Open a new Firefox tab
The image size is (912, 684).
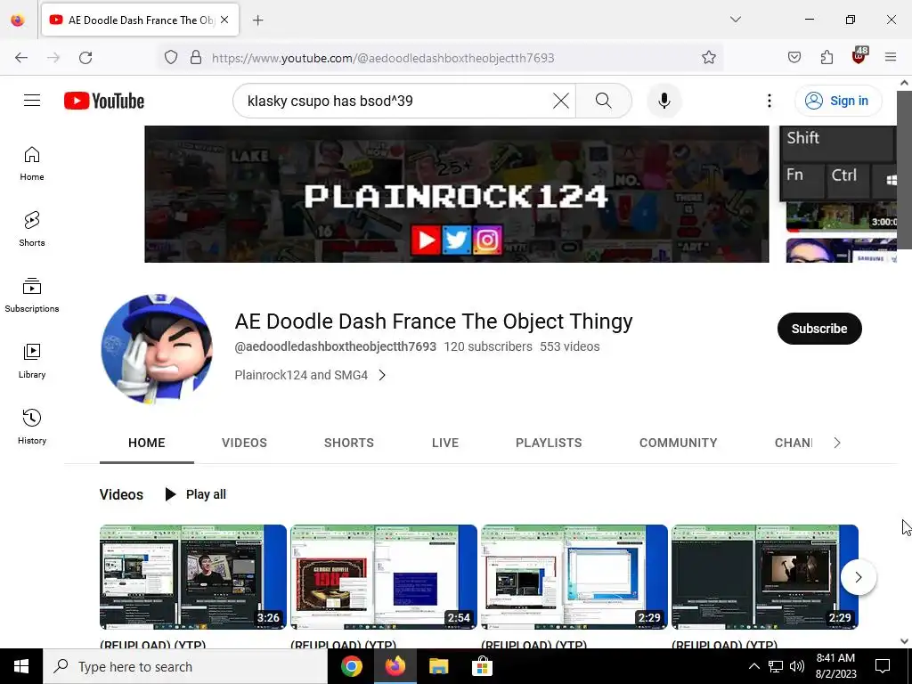pos(257,20)
